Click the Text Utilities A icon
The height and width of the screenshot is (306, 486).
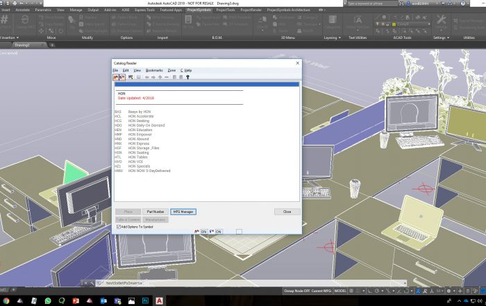pos(358,20)
